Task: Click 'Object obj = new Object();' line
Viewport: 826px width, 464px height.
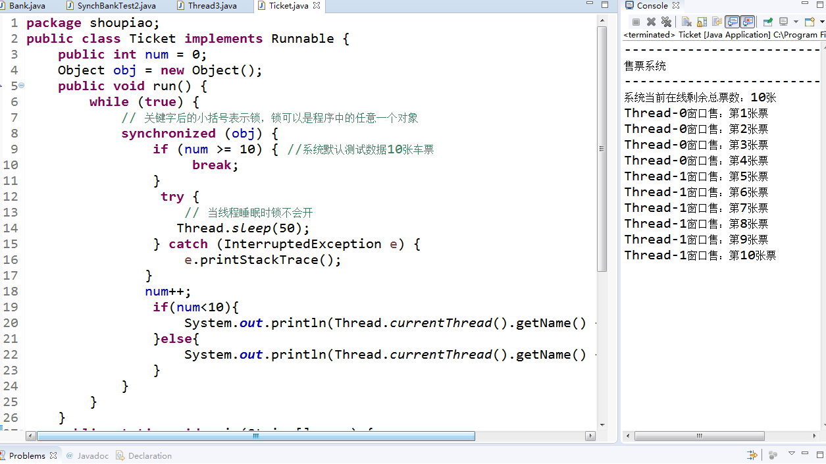Action: click(160, 70)
